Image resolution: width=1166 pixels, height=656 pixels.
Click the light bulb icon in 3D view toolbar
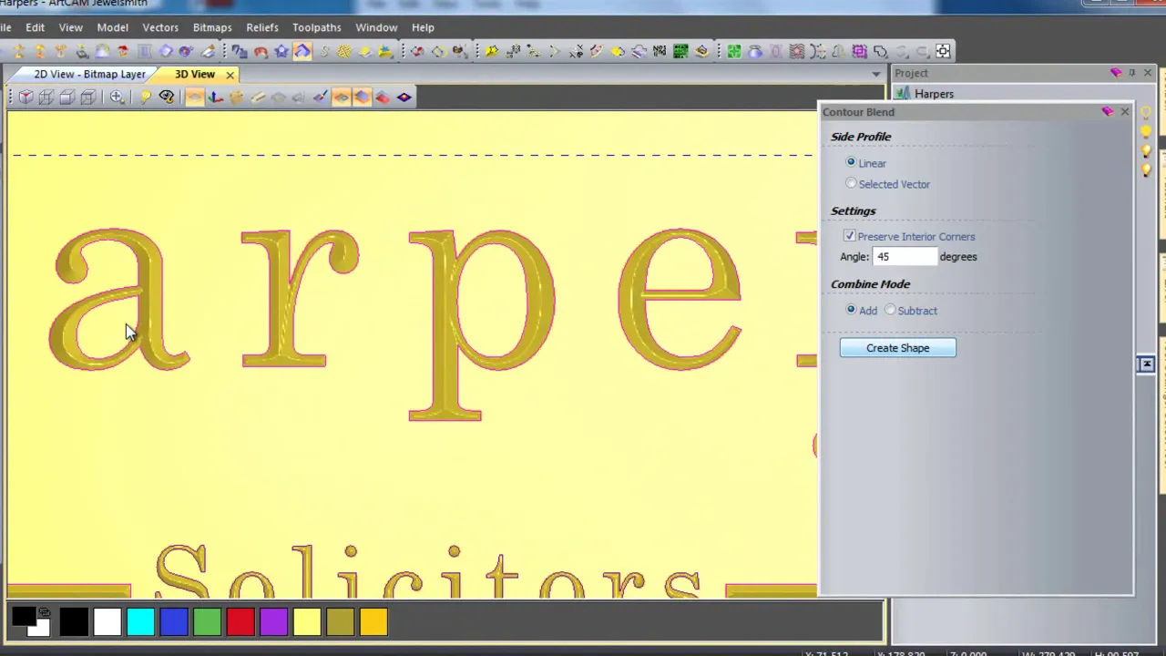point(145,97)
